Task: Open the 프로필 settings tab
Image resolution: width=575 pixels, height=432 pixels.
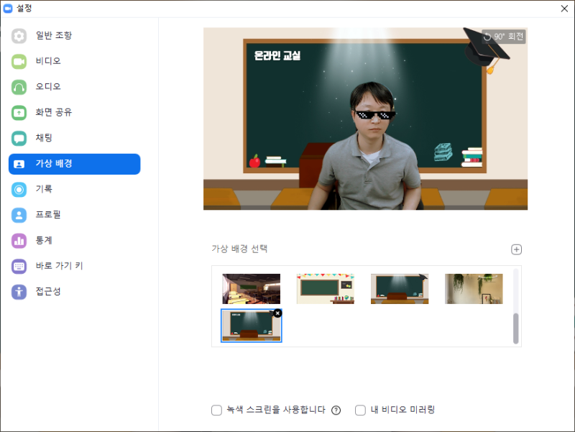Action: [75, 215]
